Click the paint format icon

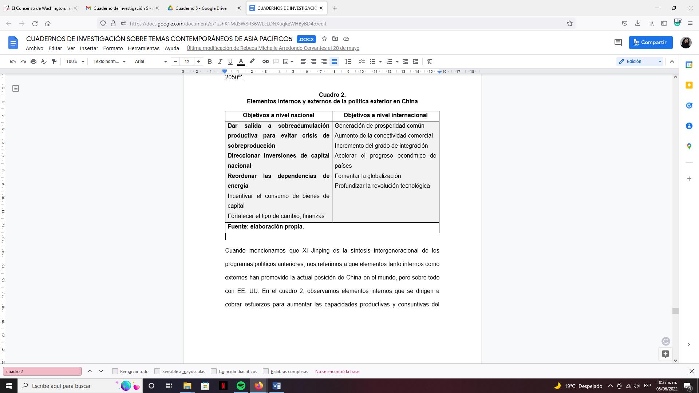tap(54, 61)
